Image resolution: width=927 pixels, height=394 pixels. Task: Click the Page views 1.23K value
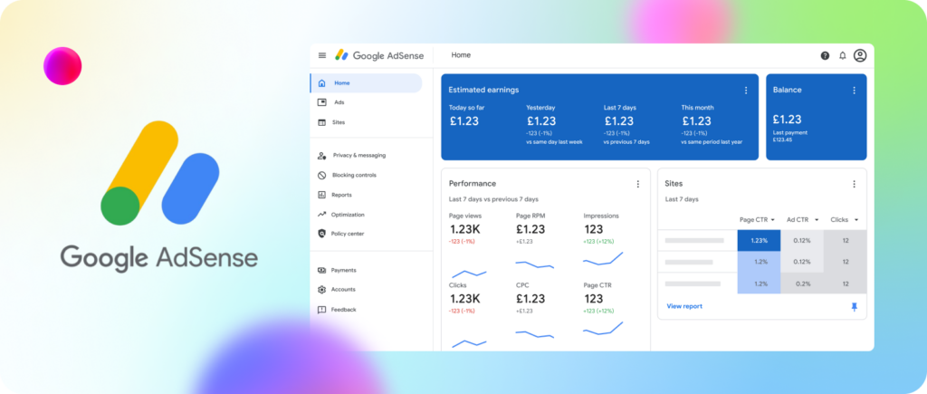pyautogui.click(x=464, y=229)
